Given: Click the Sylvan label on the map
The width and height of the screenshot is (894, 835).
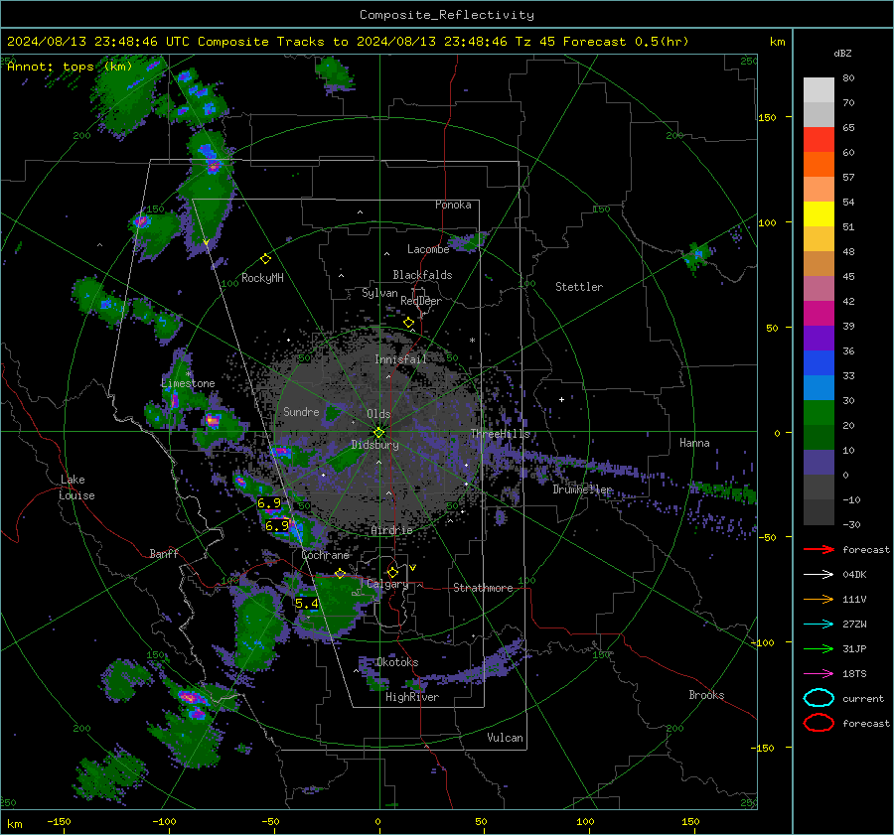Looking at the screenshot, I should pos(379,293).
